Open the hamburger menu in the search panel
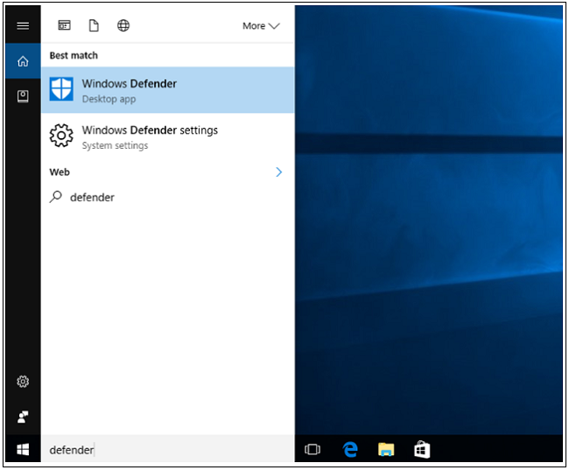Viewport: 569px width, 470px height. (23, 25)
